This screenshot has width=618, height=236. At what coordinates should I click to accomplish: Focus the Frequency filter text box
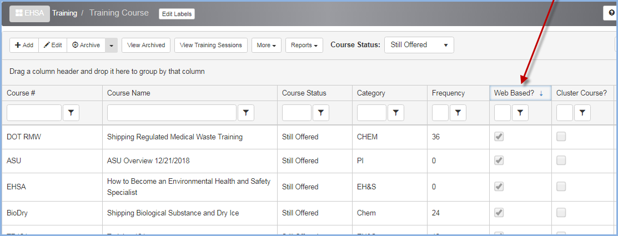pos(440,113)
